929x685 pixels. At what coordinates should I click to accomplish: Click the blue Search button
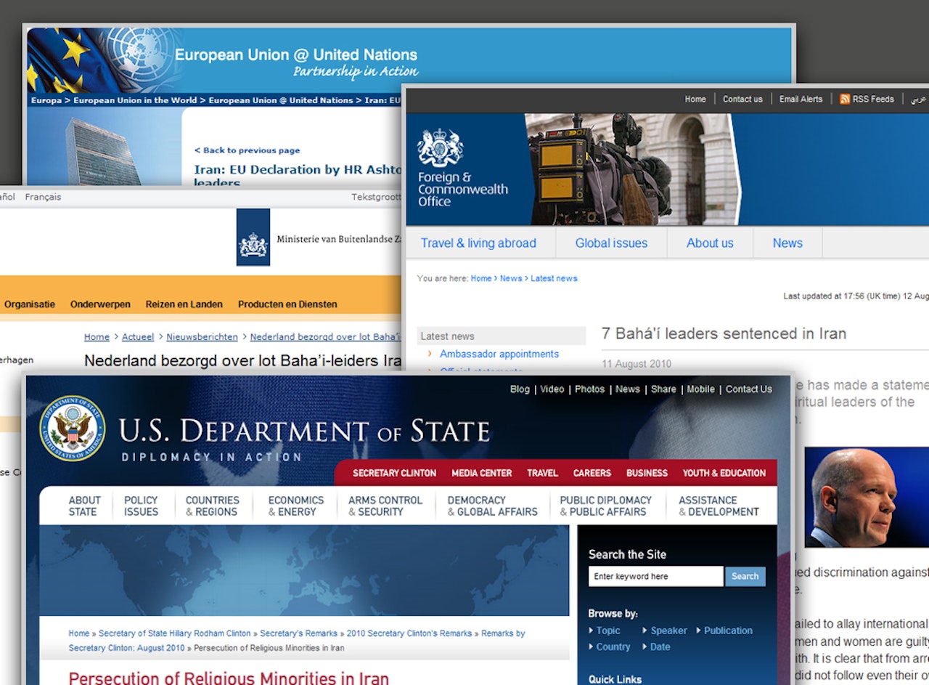[745, 576]
